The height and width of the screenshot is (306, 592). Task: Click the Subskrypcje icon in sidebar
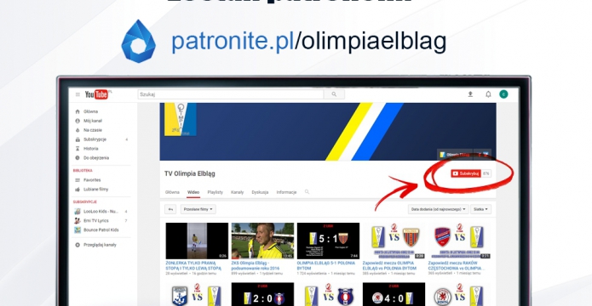coord(78,139)
